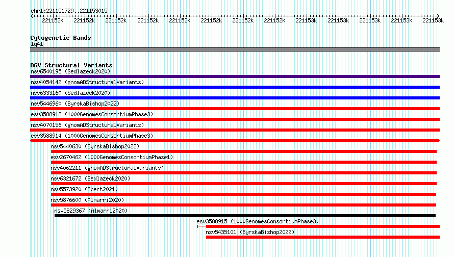Open variant label nsv5573920 (Ebert2021)

[x=84, y=189]
